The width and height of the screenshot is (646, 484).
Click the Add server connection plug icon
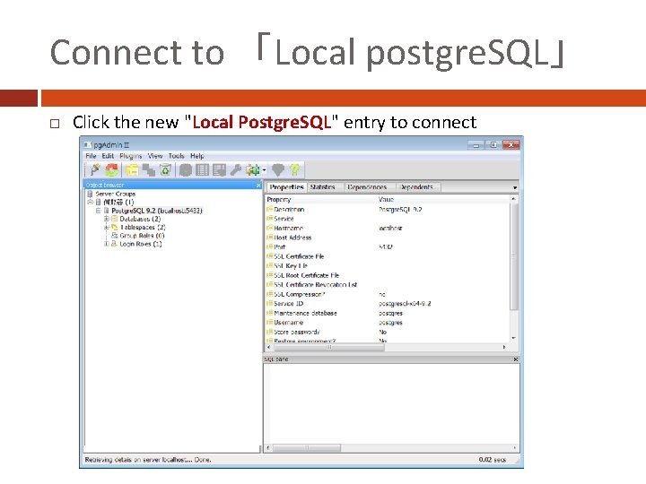[95, 169]
